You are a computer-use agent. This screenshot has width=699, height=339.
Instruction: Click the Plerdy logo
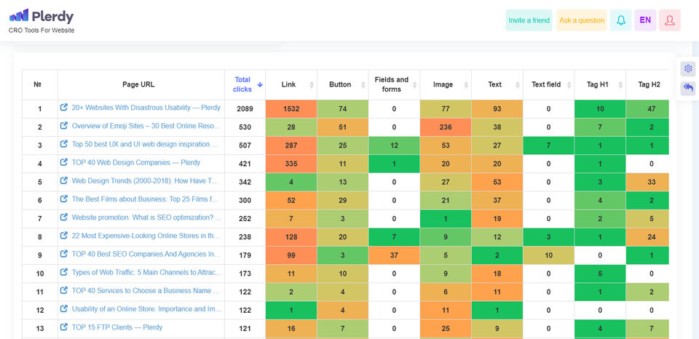[x=42, y=17]
